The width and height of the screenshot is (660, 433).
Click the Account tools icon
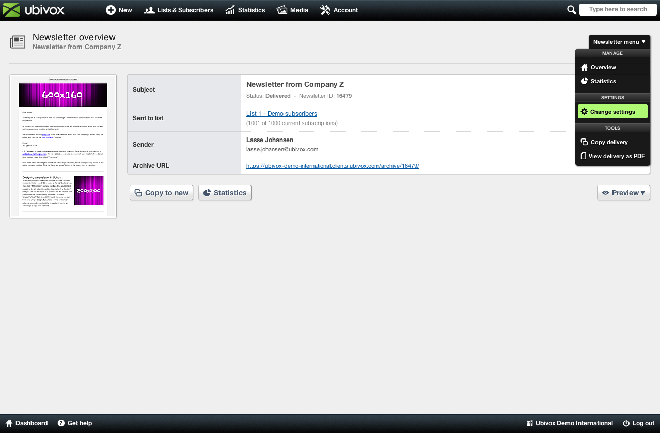tap(325, 10)
